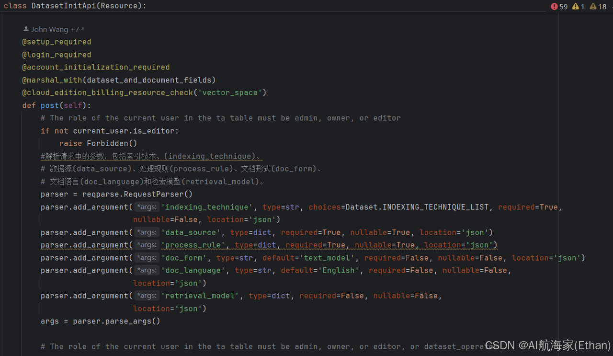Click the comment mentioning 数据源(data_source)
613x356 pixels.
point(181,169)
